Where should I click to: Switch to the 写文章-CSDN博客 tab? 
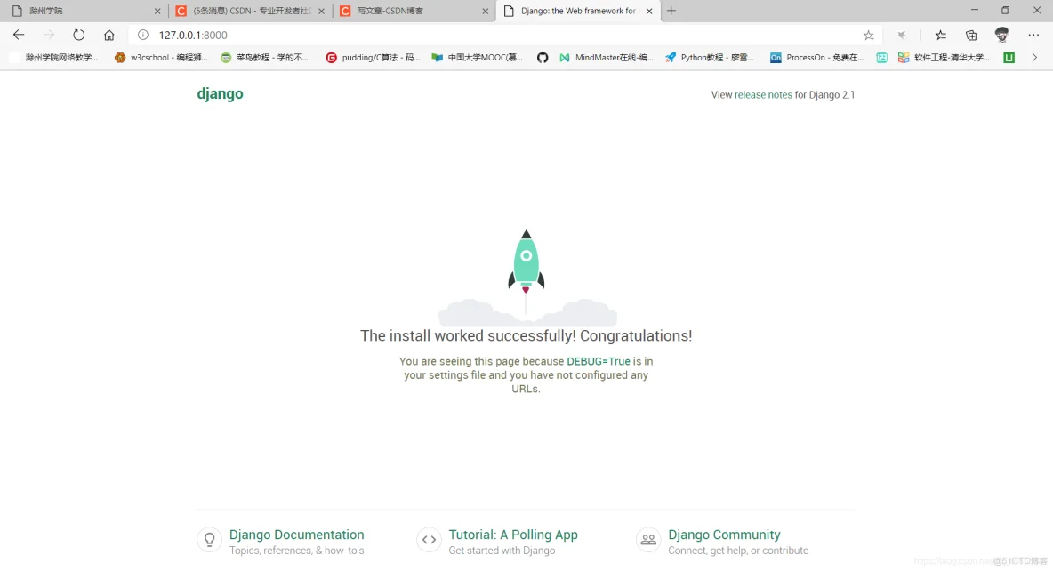[414, 11]
